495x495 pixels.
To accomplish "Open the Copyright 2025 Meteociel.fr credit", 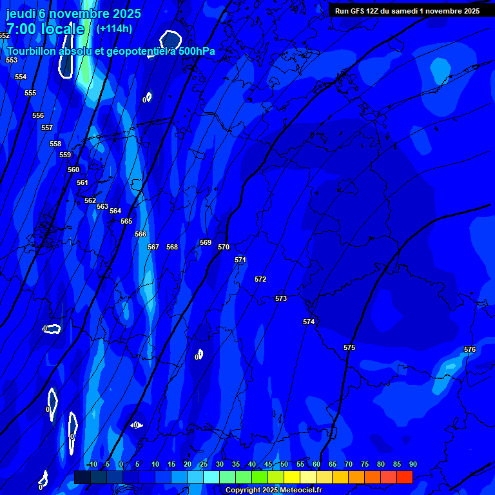I will click(273, 490).
